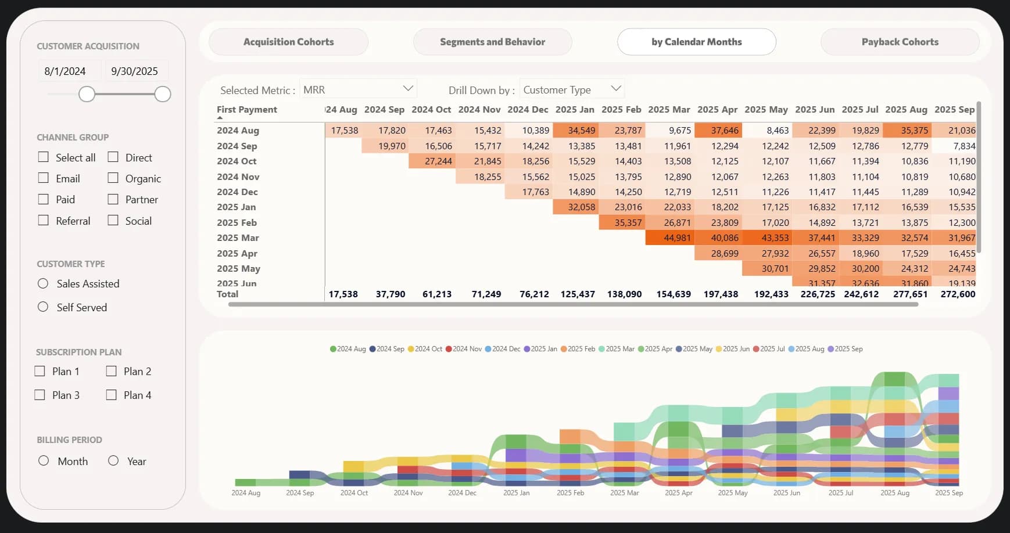
Task: Click the left date range slider handle
Action: (87, 94)
